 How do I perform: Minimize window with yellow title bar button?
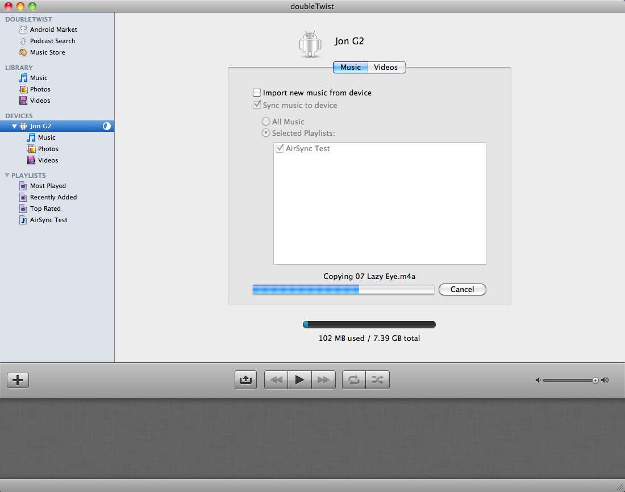(20, 6)
